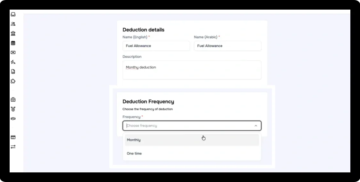Viewport: 360px width, 182px height.
Task: Click the Name (Arabic) input field
Action: (x=228, y=46)
